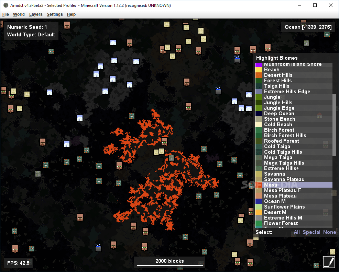Click ocean monument icon under the coordinate readout
339x272 pixels.
[327, 34]
